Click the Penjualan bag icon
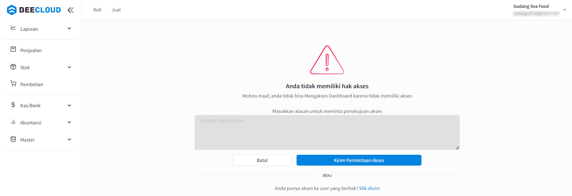Screen dimensions: 572x196 (13, 49)
